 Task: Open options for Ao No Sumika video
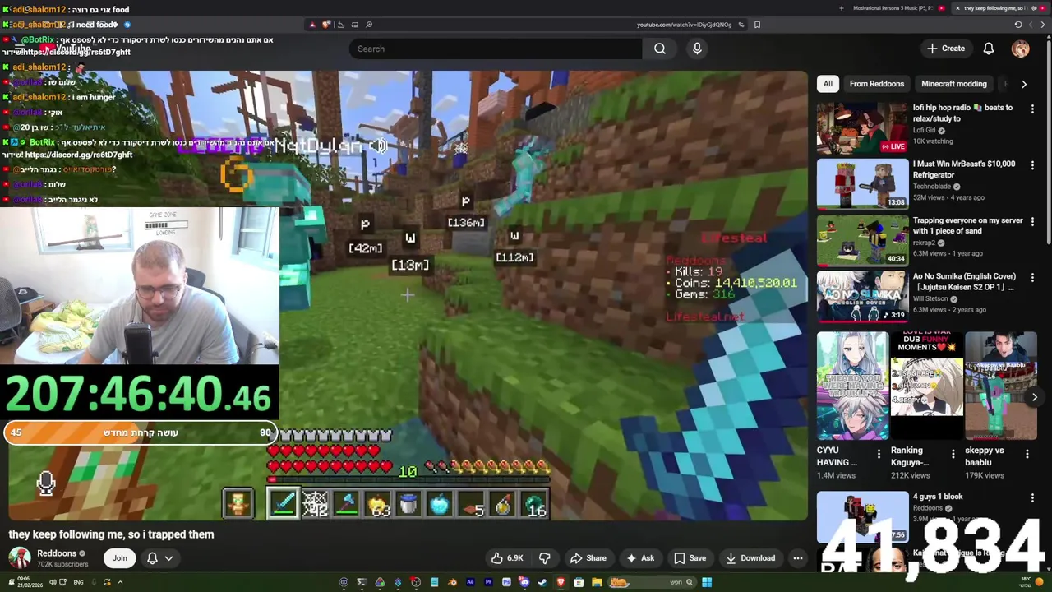[1032, 277]
